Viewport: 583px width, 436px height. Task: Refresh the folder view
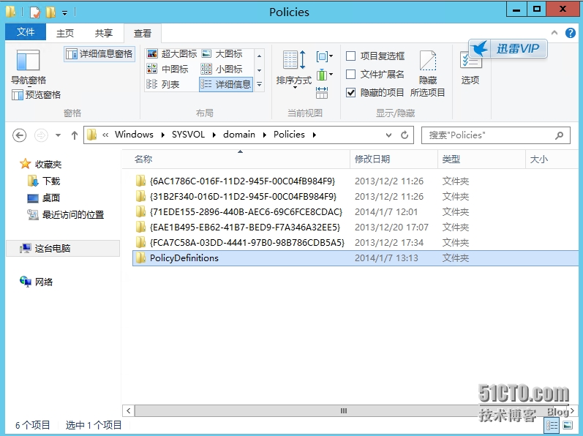405,135
